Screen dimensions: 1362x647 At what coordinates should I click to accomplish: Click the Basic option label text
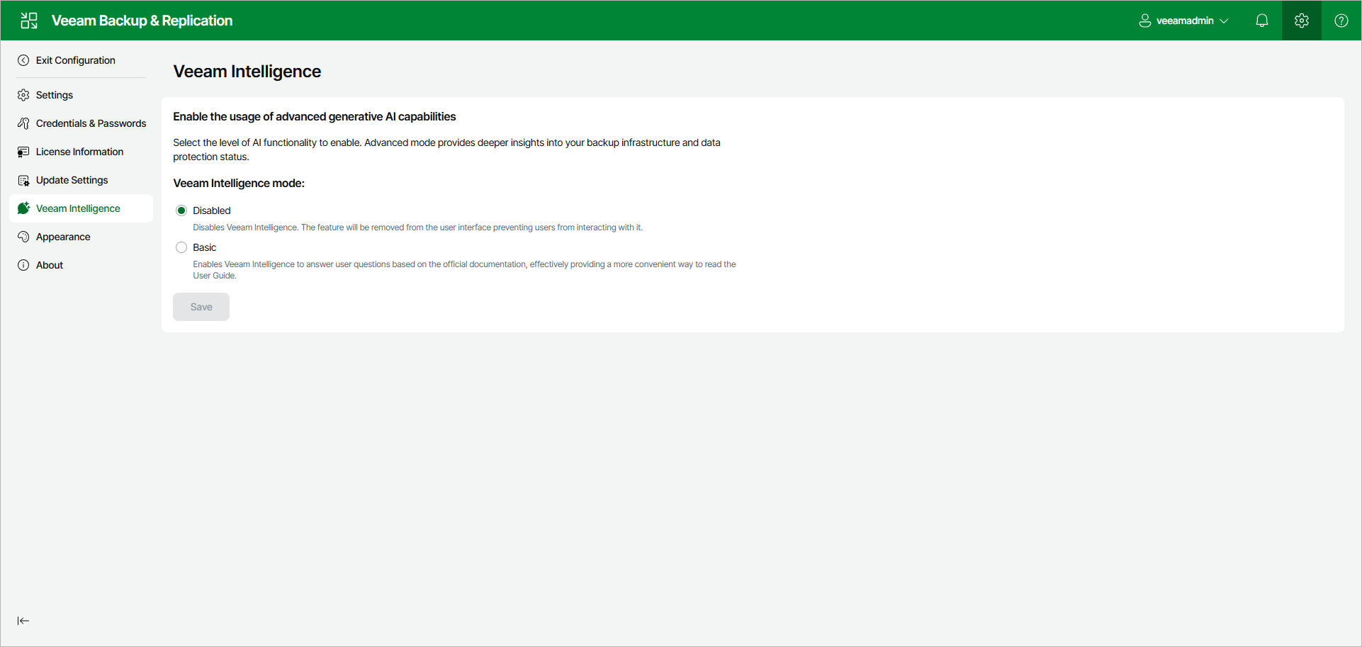205,247
